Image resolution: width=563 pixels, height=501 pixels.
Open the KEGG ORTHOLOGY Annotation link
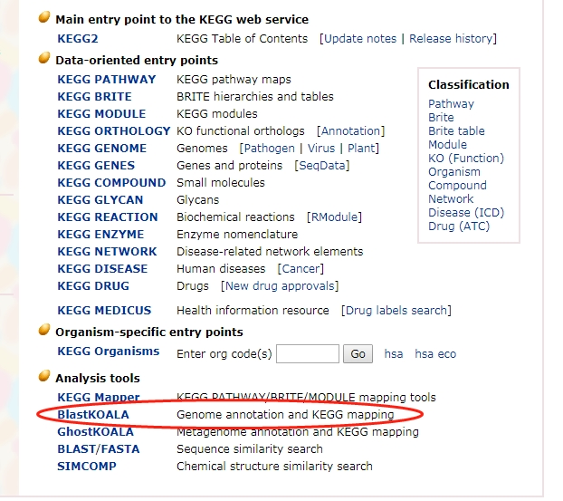coord(350,131)
